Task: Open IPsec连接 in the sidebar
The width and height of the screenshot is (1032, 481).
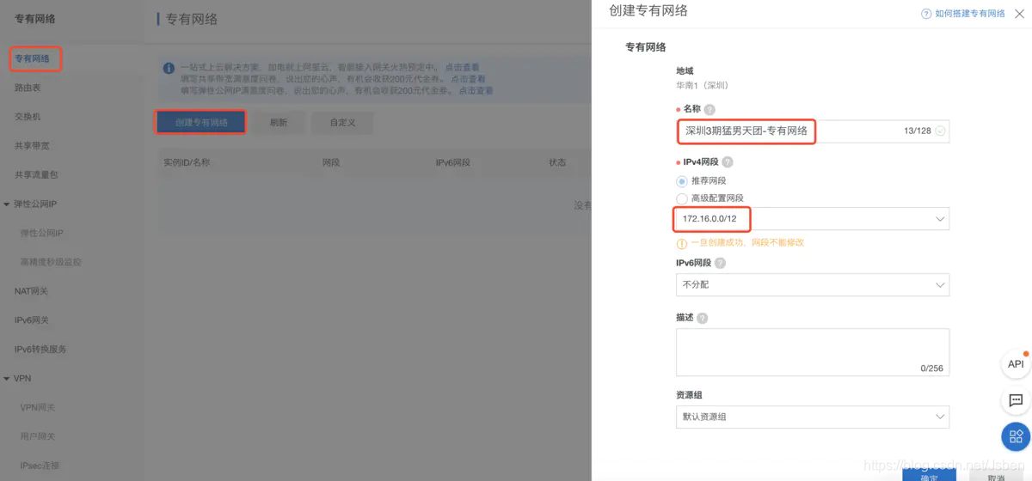Action: (40, 466)
